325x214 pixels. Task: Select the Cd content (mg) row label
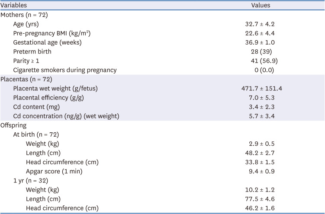pos(36,107)
